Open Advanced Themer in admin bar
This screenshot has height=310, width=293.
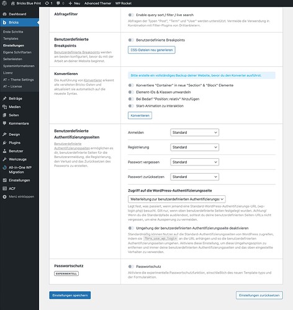pyautogui.click(x=97, y=3)
